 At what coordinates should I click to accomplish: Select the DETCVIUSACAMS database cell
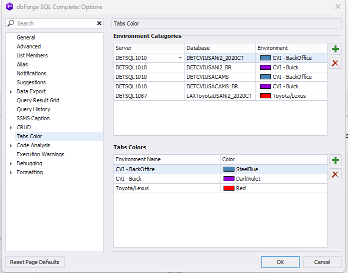tap(220, 77)
